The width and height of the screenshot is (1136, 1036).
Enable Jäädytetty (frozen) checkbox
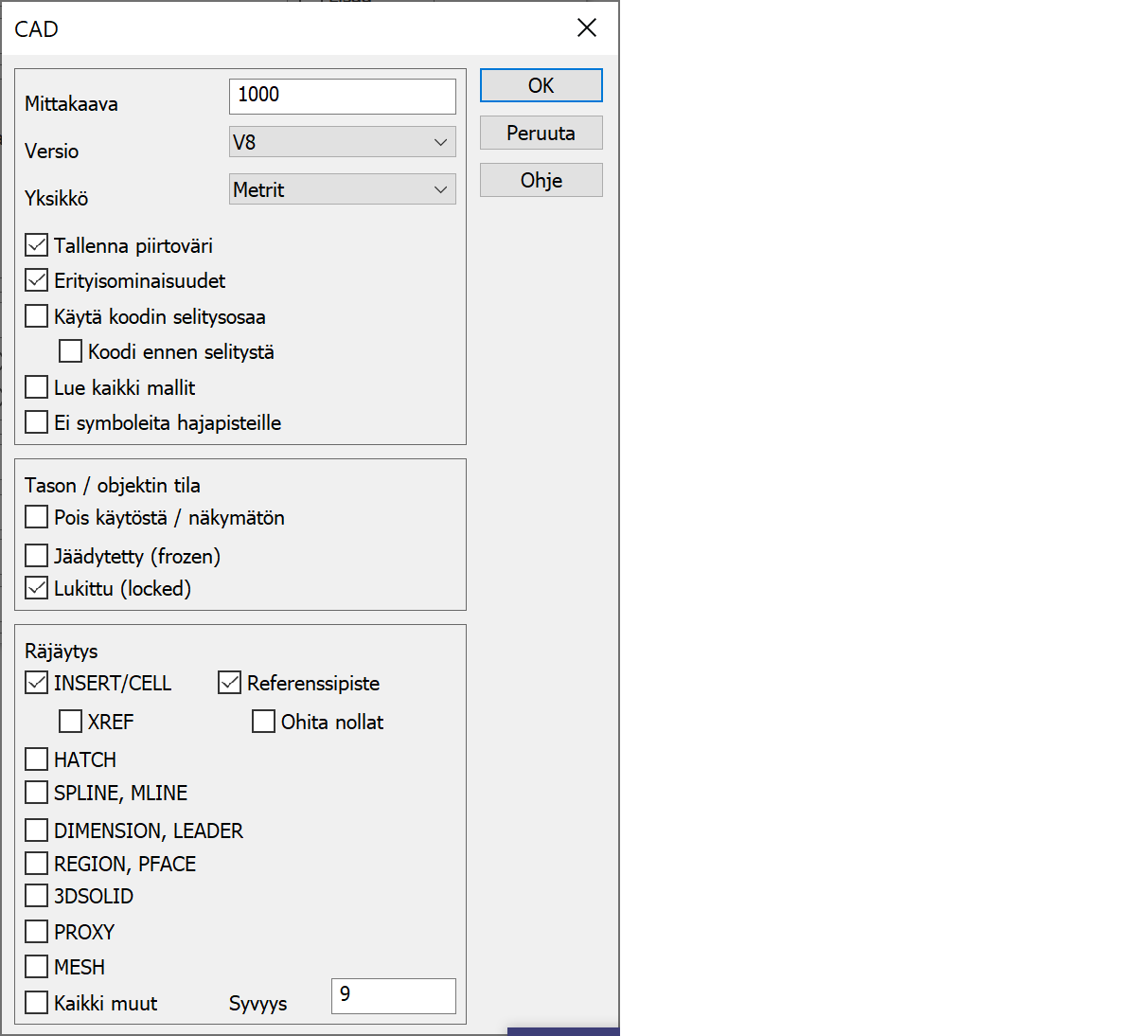click(37, 555)
